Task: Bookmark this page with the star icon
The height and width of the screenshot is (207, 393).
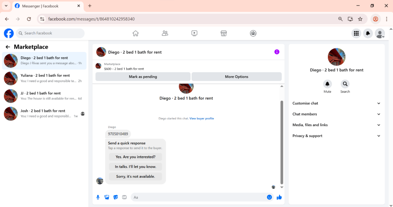Action: 360,19
